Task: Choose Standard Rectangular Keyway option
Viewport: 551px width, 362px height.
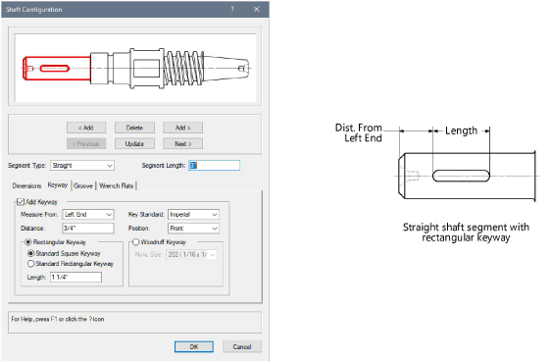Action: pos(31,264)
